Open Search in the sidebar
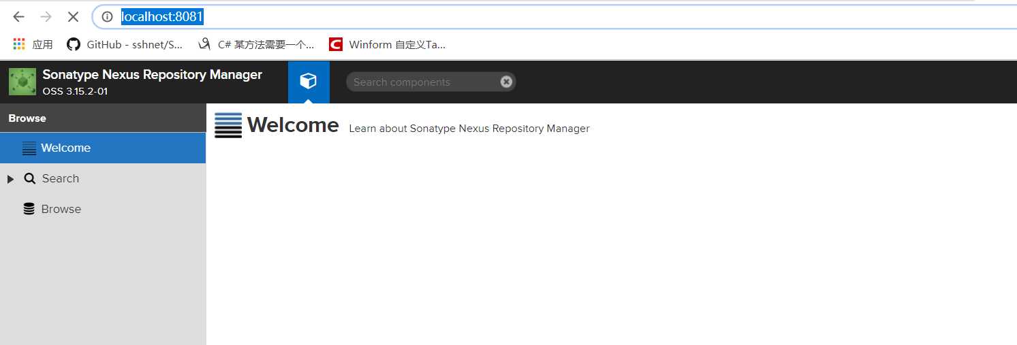 point(103,178)
